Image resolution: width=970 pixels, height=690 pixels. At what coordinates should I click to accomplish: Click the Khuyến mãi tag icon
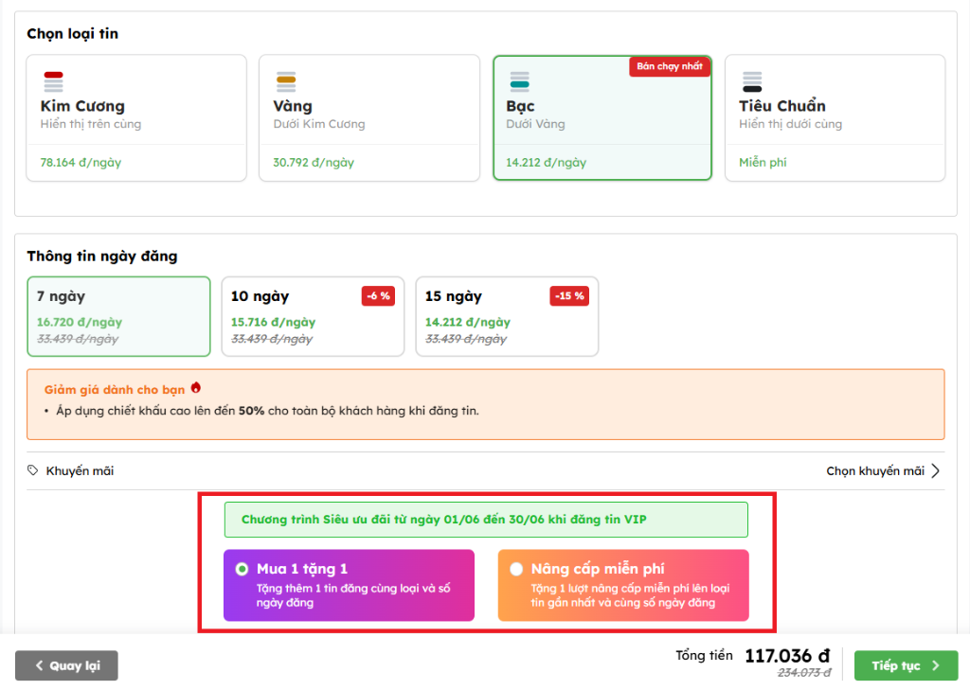click(x=33, y=470)
